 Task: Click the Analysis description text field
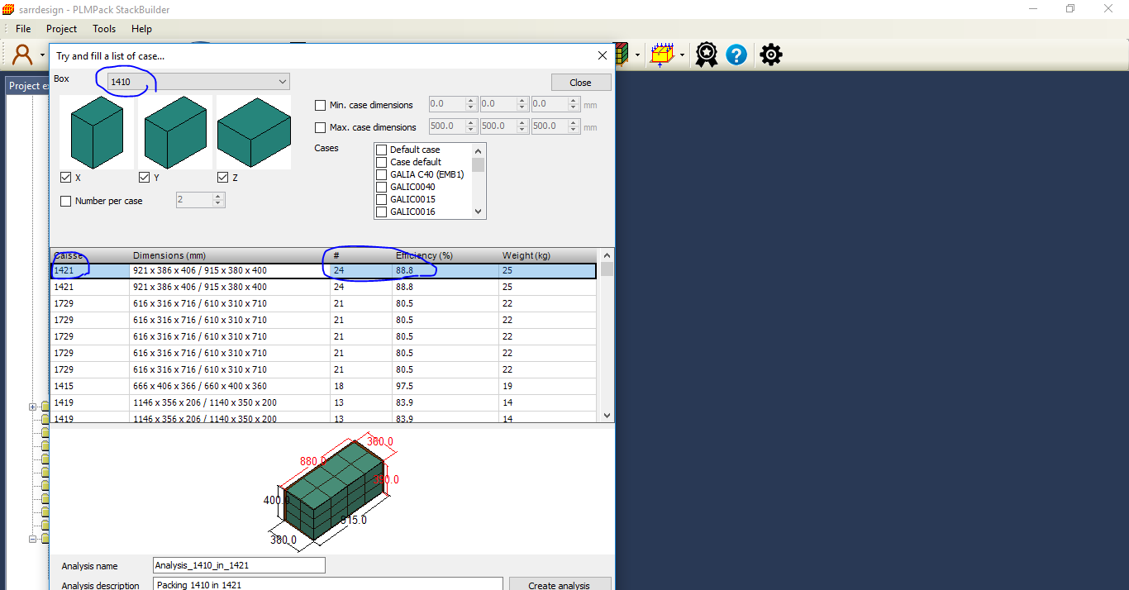pyautogui.click(x=328, y=584)
